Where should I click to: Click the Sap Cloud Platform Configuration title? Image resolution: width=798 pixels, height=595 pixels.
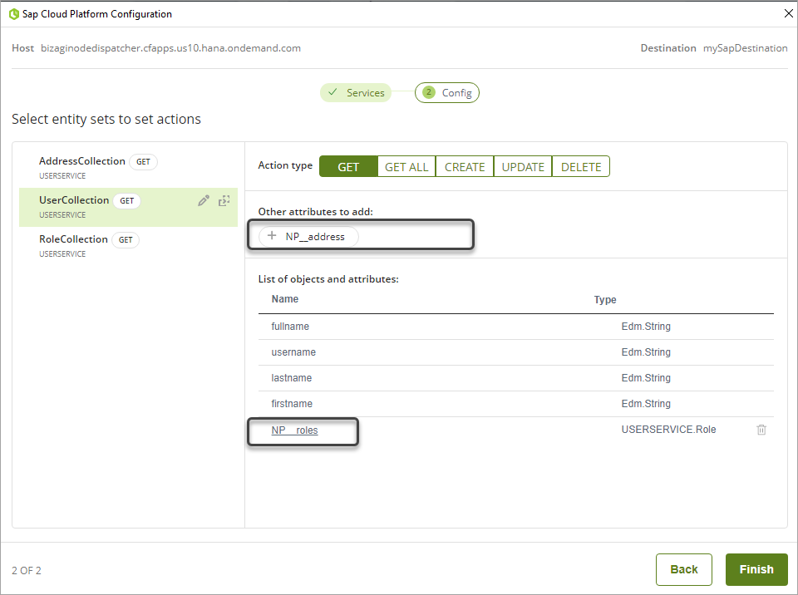[x=97, y=14]
